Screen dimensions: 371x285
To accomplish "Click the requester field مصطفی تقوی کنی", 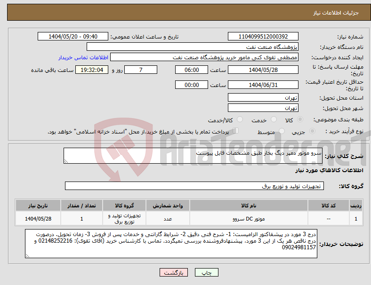I will (x=204, y=57).
